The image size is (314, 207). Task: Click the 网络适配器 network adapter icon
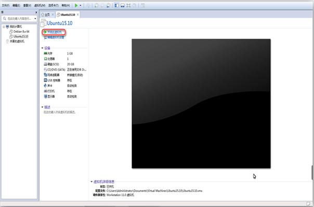(45, 75)
